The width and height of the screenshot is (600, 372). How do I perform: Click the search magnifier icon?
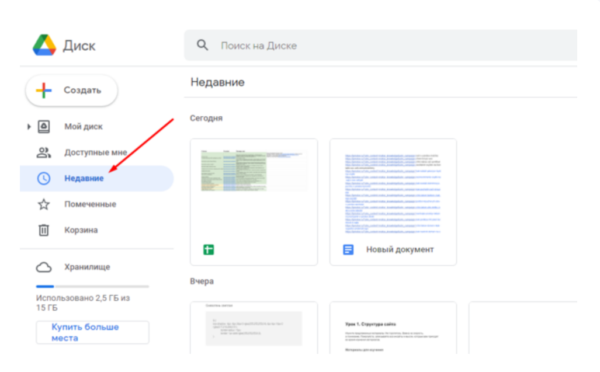(202, 45)
